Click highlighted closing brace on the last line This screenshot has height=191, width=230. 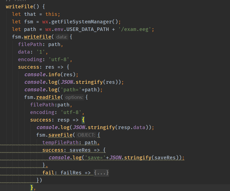point(32,188)
